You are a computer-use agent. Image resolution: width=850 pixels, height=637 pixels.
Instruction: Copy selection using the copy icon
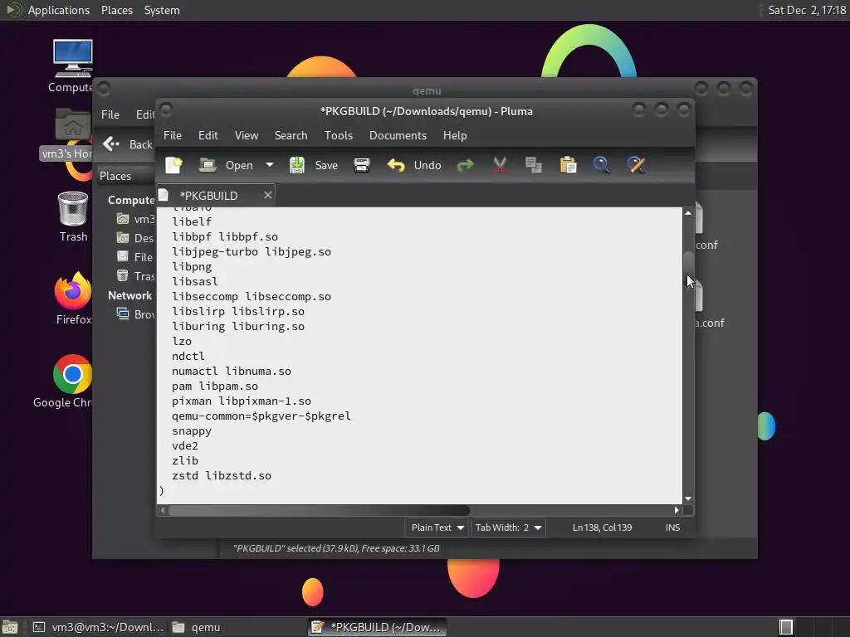click(x=534, y=165)
